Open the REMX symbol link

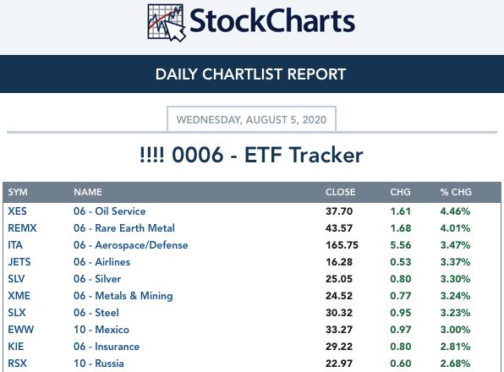(x=22, y=228)
